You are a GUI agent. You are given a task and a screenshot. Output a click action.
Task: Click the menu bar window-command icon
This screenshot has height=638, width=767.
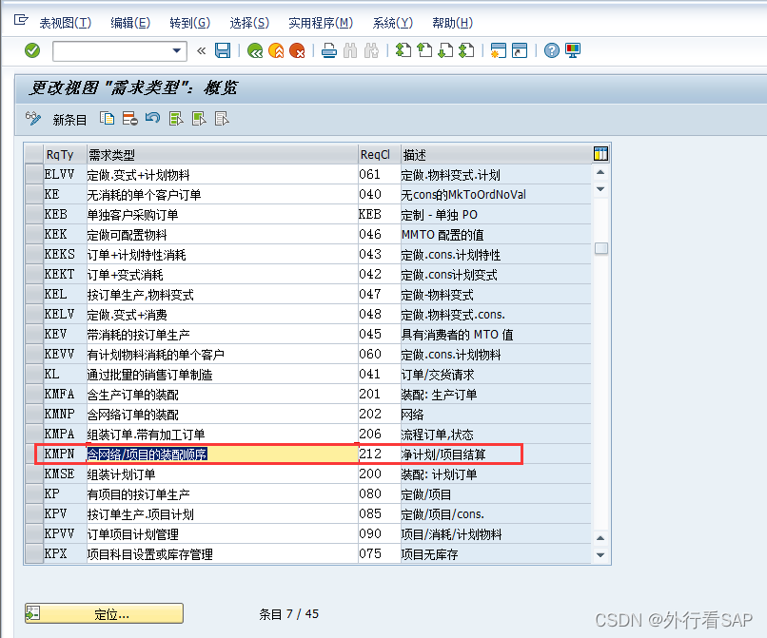point(21,20)
